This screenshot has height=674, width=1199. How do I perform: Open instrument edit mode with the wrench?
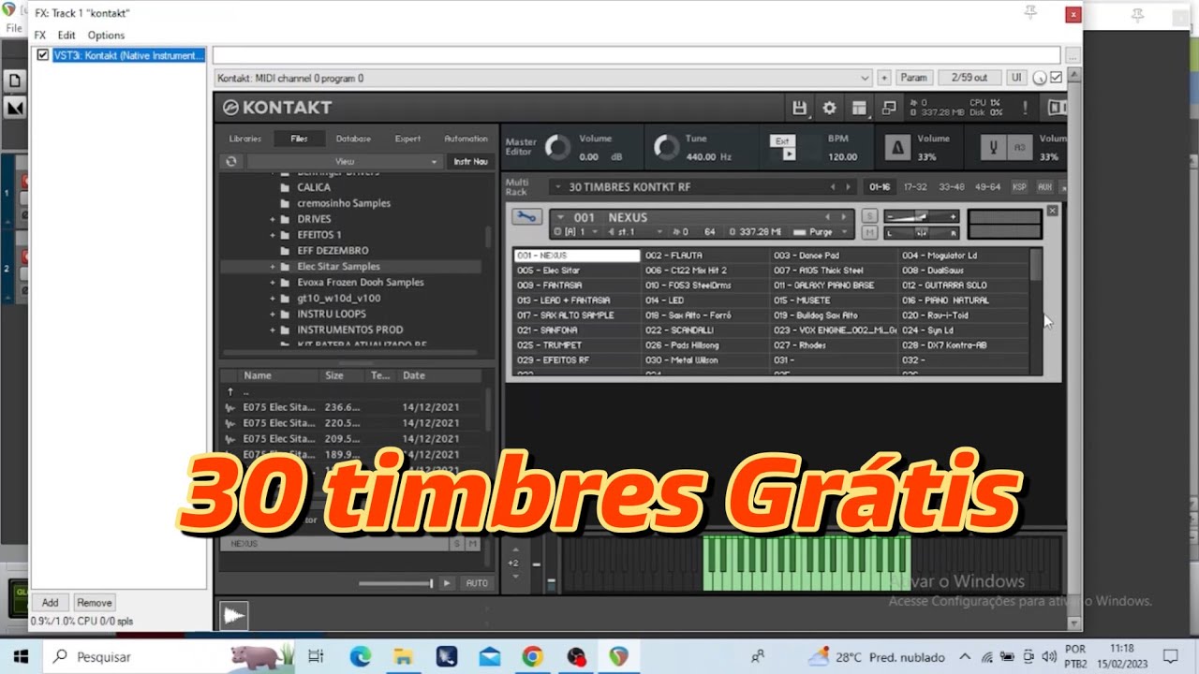point(525,217)
